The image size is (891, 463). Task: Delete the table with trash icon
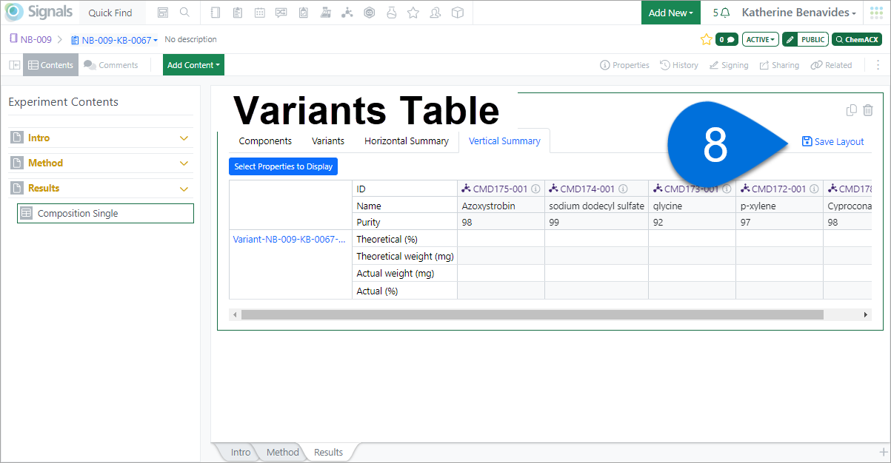tap(868, 110)
